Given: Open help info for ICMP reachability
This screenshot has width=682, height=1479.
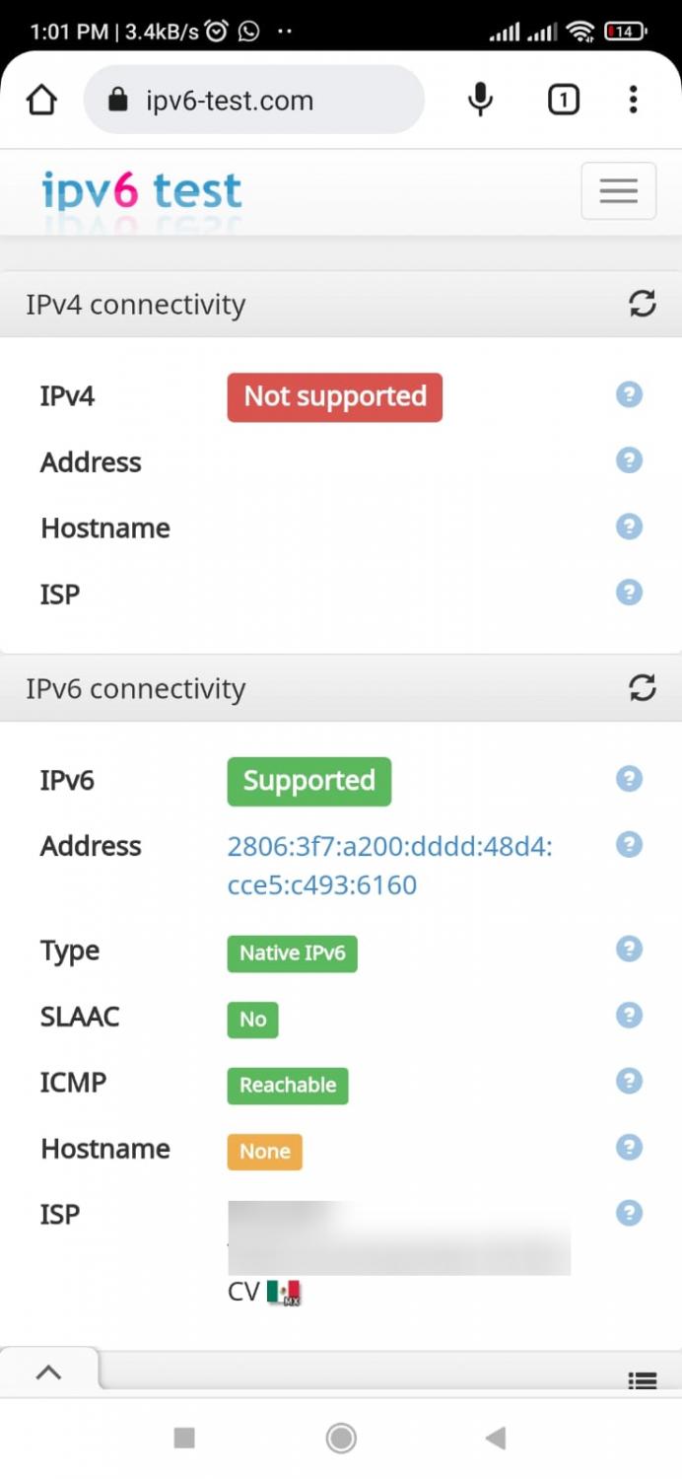Looking at the screenshot, I should tap(629, 1082).
